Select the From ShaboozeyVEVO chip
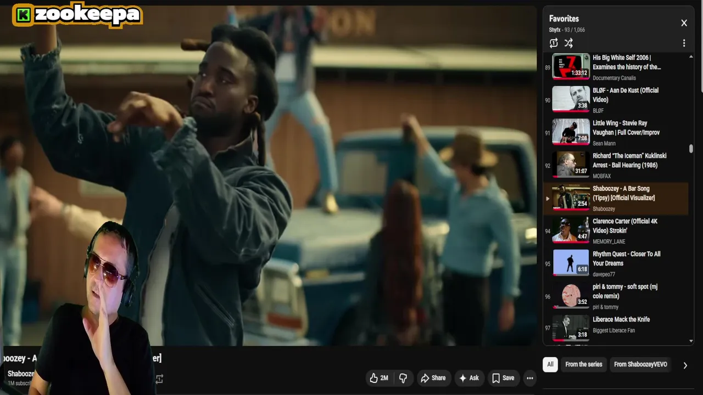This screenshot has width=703, height=395. pos(640,364)
